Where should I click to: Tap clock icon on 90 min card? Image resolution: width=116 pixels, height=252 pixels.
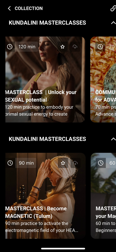coord(10,163)
